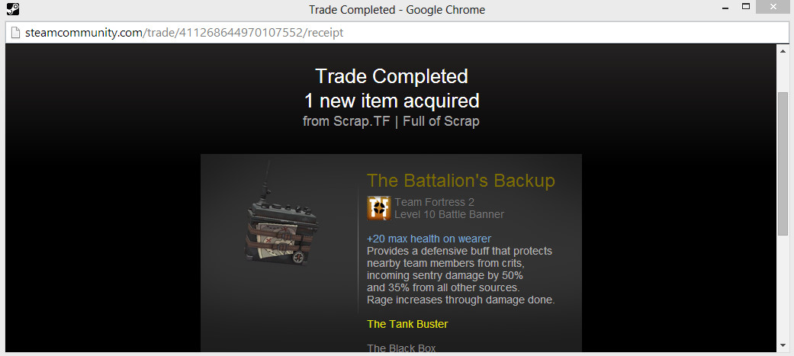Minimize the Chrome window

pyautogui.click(x=724, y=7)
